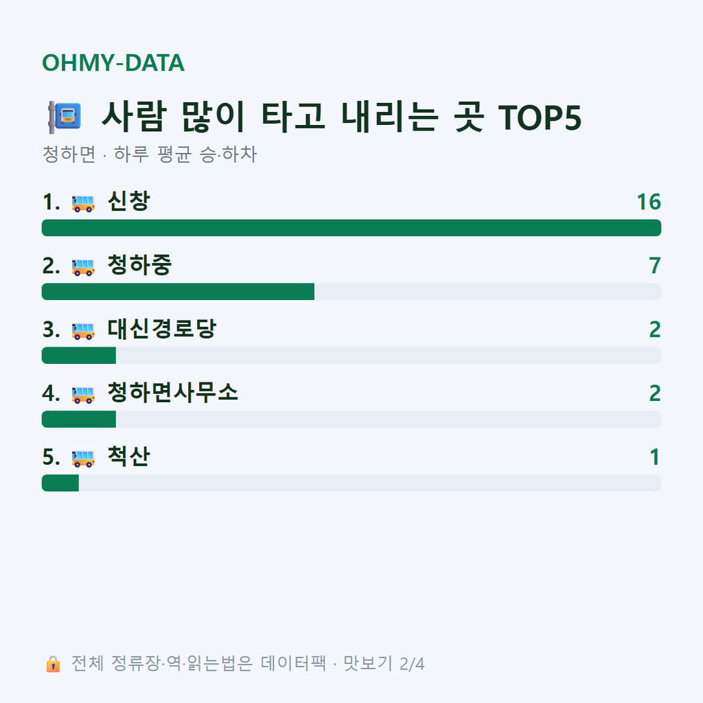Open the OHMY-DATA brand label
The width and height of the screenshot is (703, 703).
tap(113, 62)
